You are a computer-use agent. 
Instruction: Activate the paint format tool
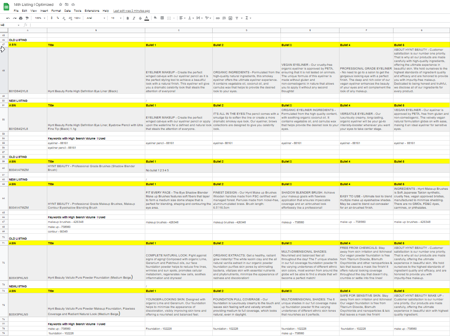27,18
